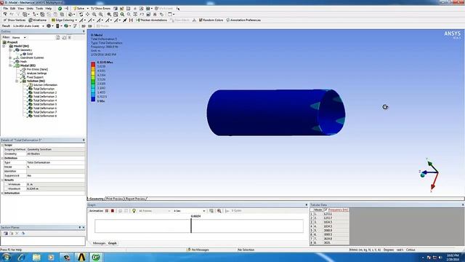Open the Units menu

coord(30,9)
